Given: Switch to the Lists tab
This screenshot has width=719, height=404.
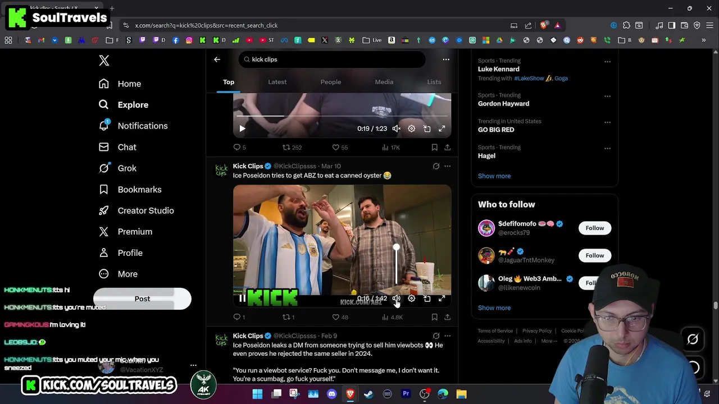Looking at the screenshot, I should [x=434, y=82].
